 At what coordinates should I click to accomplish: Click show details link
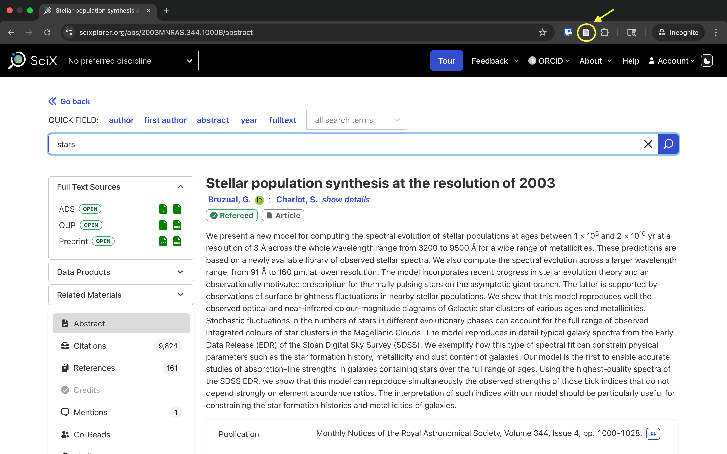coord(346,200)
